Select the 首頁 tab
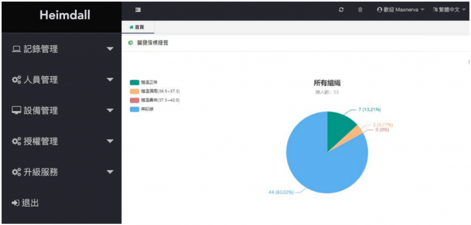Image resolution: width=471 pixels, height=225 pixels. pyautogui.click(x=137, y=27)
